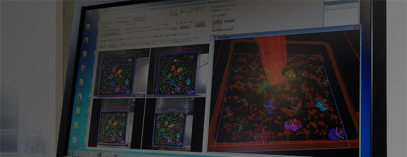
Task: Click the Windows Start button on the taskbar
Action: tap(70, 153)
